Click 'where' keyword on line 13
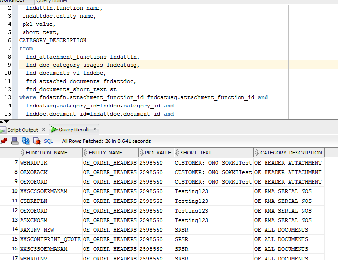Screen dimensions: 338x260 click(27, 97)
